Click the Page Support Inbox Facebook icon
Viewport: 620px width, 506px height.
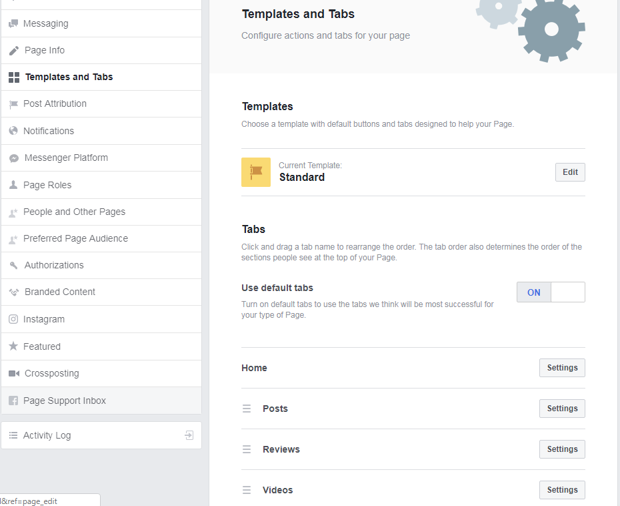pos(13,401)
